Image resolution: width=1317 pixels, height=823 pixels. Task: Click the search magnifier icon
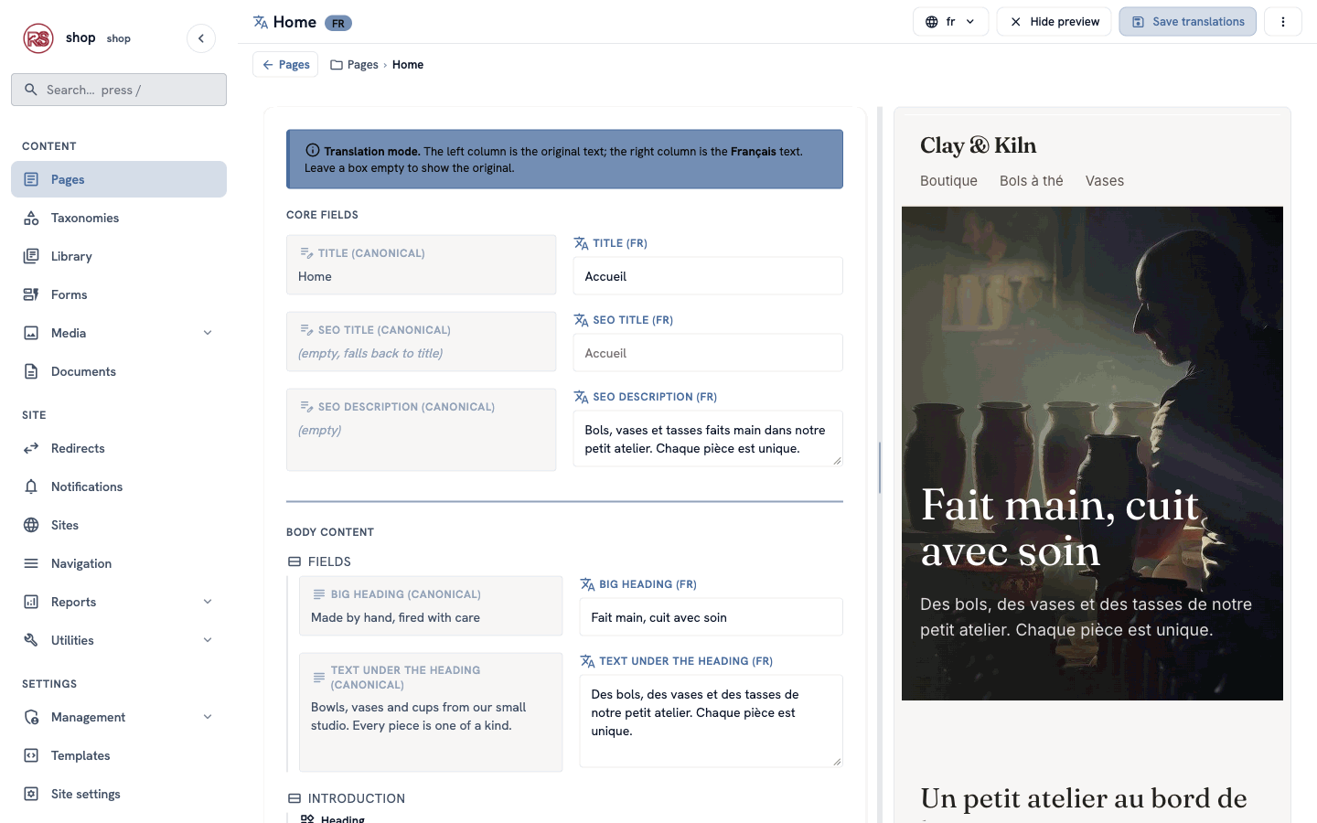pos(31,90)
